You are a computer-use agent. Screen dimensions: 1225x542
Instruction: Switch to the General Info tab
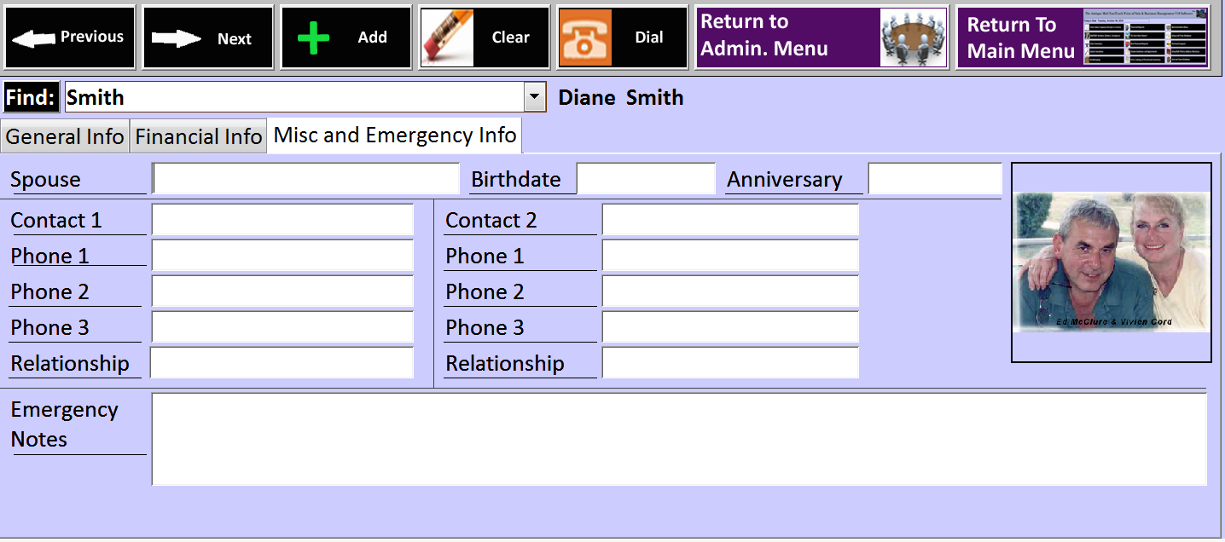coord(65,137)
